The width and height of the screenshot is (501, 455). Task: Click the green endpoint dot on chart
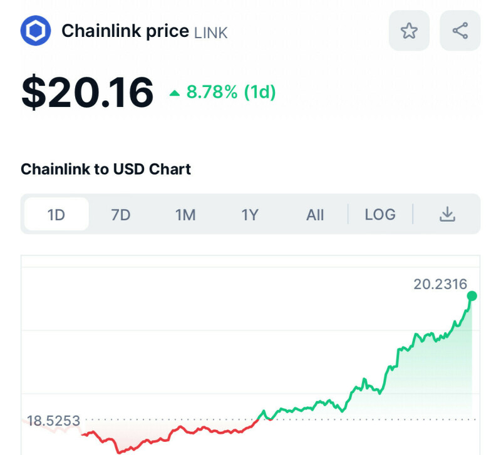(472, 296)
